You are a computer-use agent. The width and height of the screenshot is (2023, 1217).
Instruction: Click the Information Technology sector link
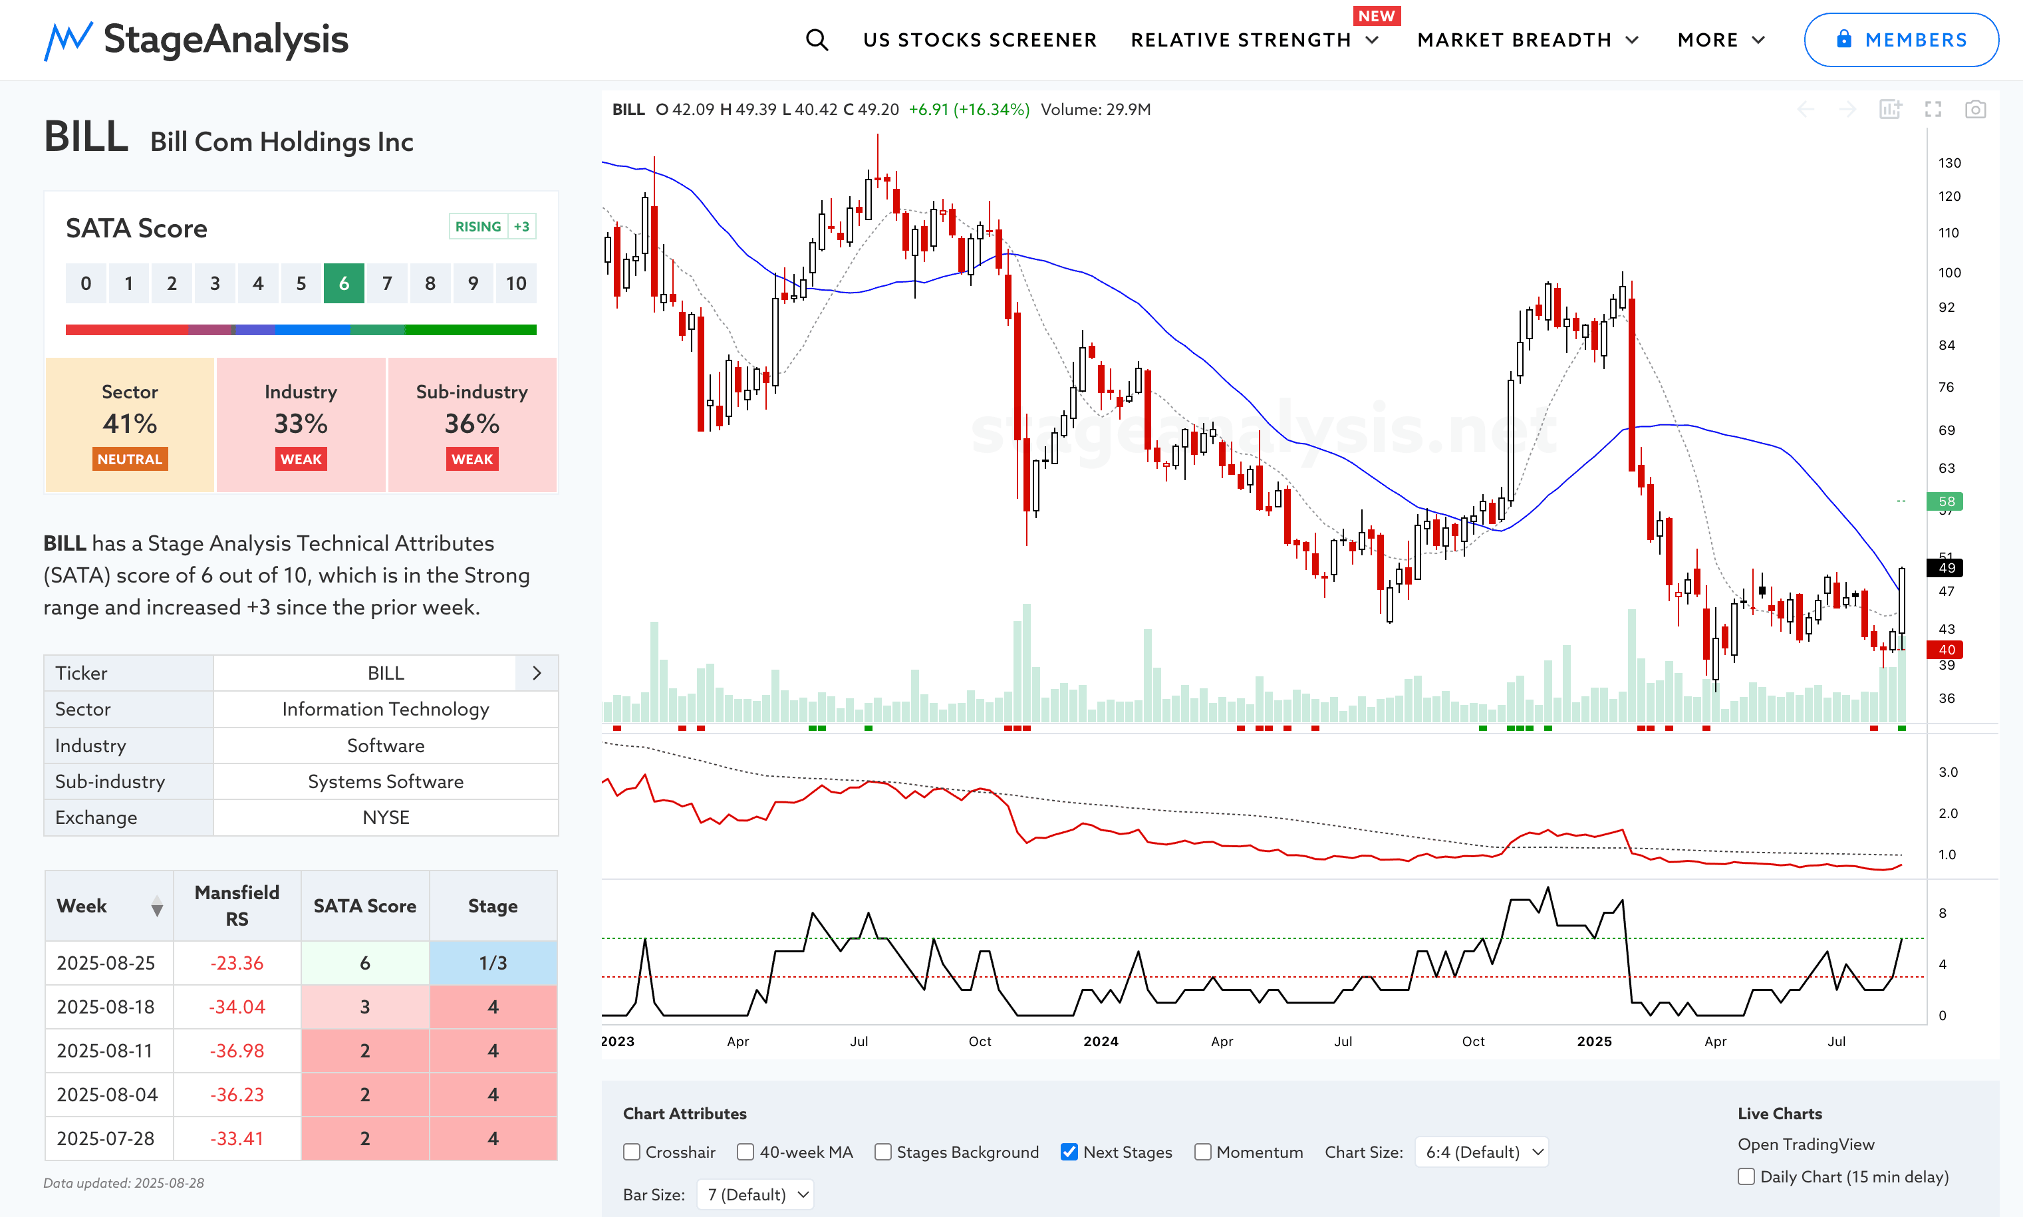386,710
